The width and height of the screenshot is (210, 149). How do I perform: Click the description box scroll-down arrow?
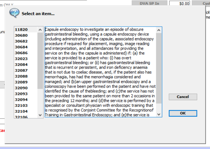pyautogui.click(x=159, y=114)
